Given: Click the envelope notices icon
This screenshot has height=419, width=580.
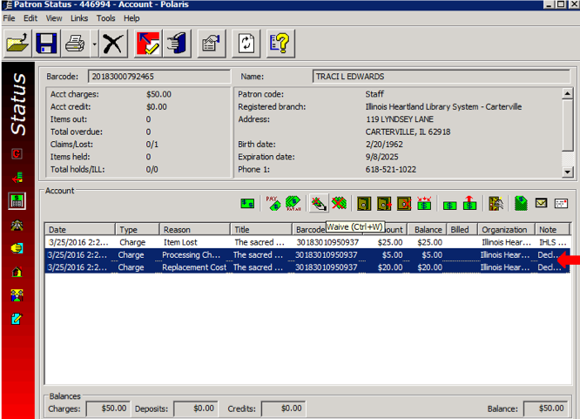Looking at the screenshot, I should [541, 203].
